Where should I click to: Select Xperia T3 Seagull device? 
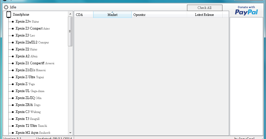[x=28, y=119]
